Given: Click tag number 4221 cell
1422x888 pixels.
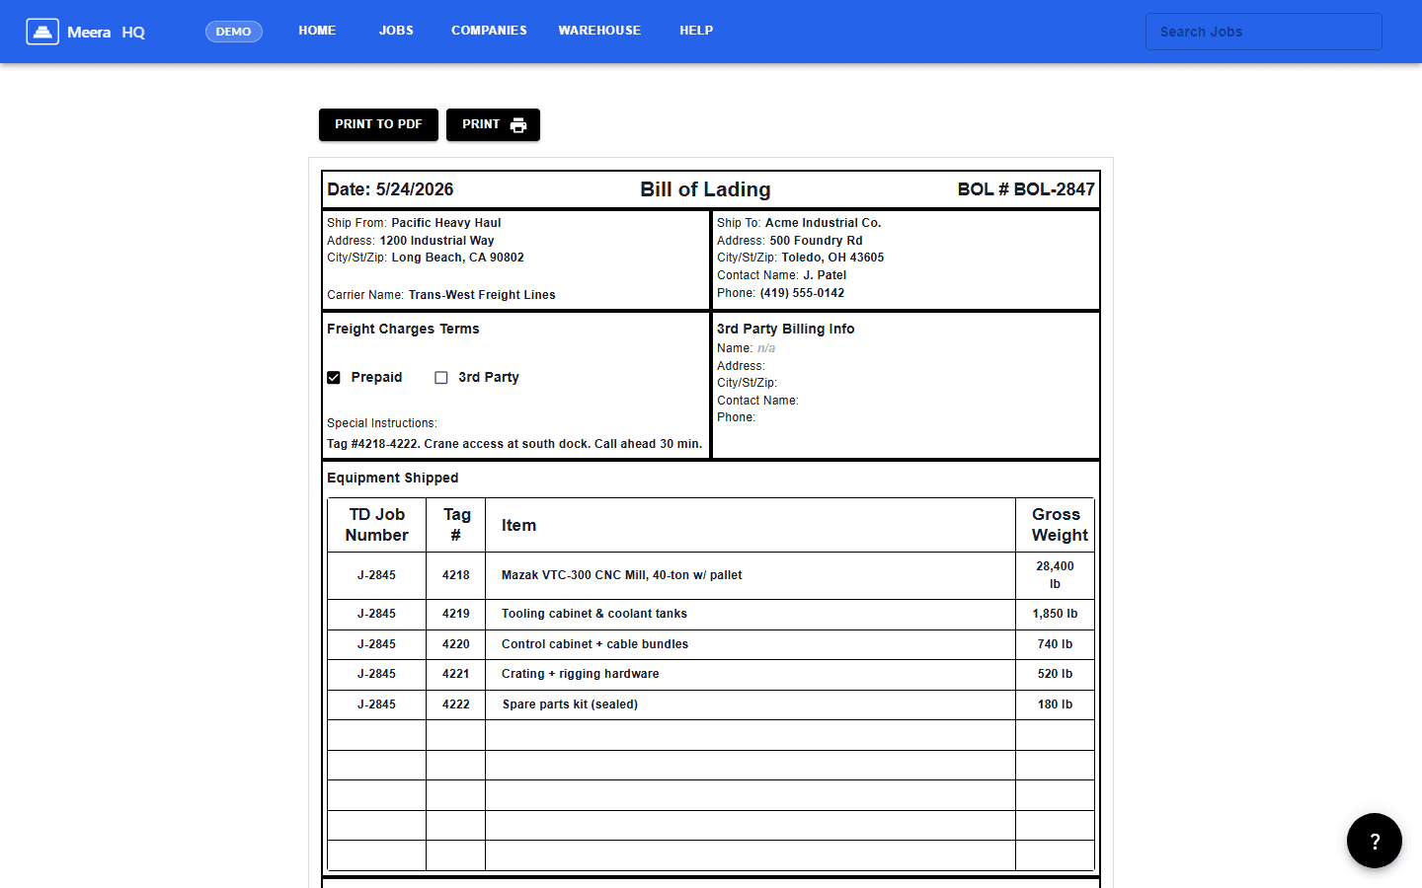Looking at the screenshot, I should coord(456,674).
